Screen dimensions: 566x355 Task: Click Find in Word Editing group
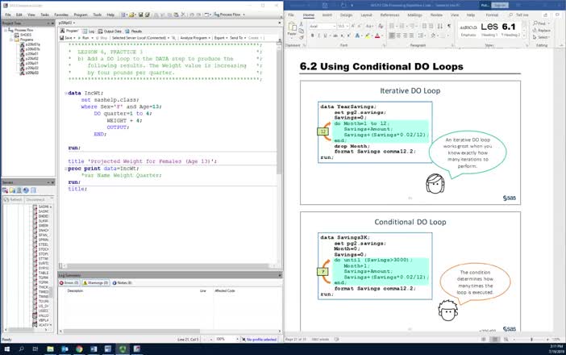point(539,23)
